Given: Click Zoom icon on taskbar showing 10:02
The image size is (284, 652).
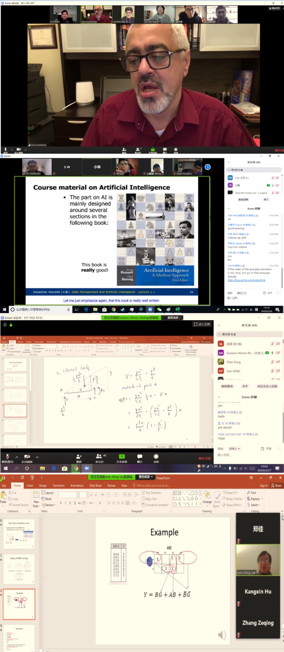Looking at the screenshot, I should (87, 468).
